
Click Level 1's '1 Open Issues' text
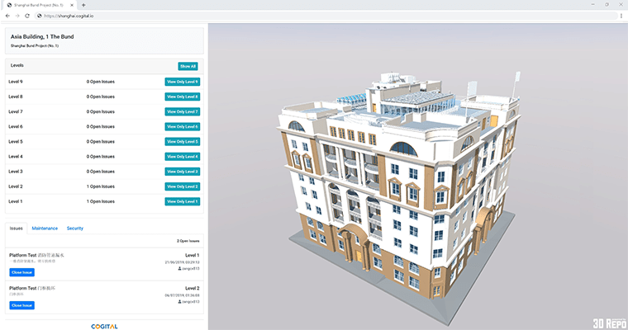click(101, 201)
